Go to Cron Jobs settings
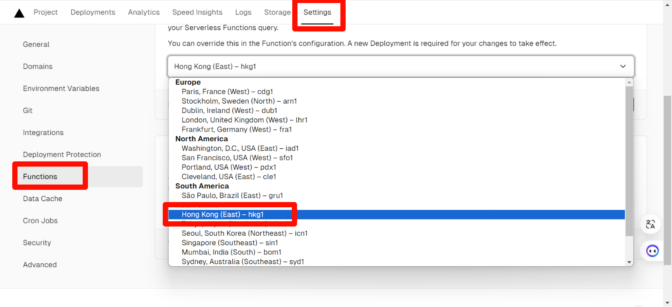 pyautogui.click(x=40, y=220)
